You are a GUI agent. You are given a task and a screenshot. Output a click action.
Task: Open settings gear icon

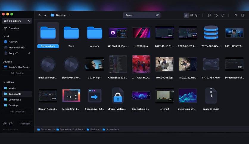coord(5,123)
